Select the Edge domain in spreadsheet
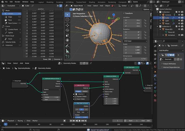The width and height of the screenshot is (185, 131). click(x=10, y=17)
